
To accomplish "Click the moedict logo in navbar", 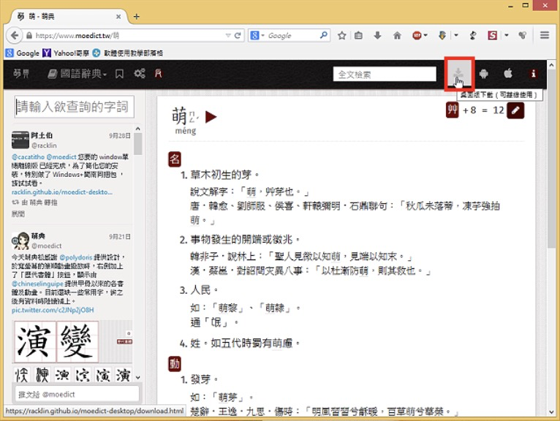I will tap(21, 74).
